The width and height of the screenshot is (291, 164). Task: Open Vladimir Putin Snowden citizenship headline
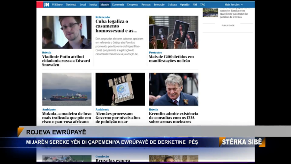tap(66, 61)
